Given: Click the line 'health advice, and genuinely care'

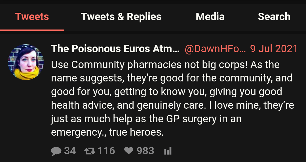Looking at the screenshot, I should pos(132,105).
